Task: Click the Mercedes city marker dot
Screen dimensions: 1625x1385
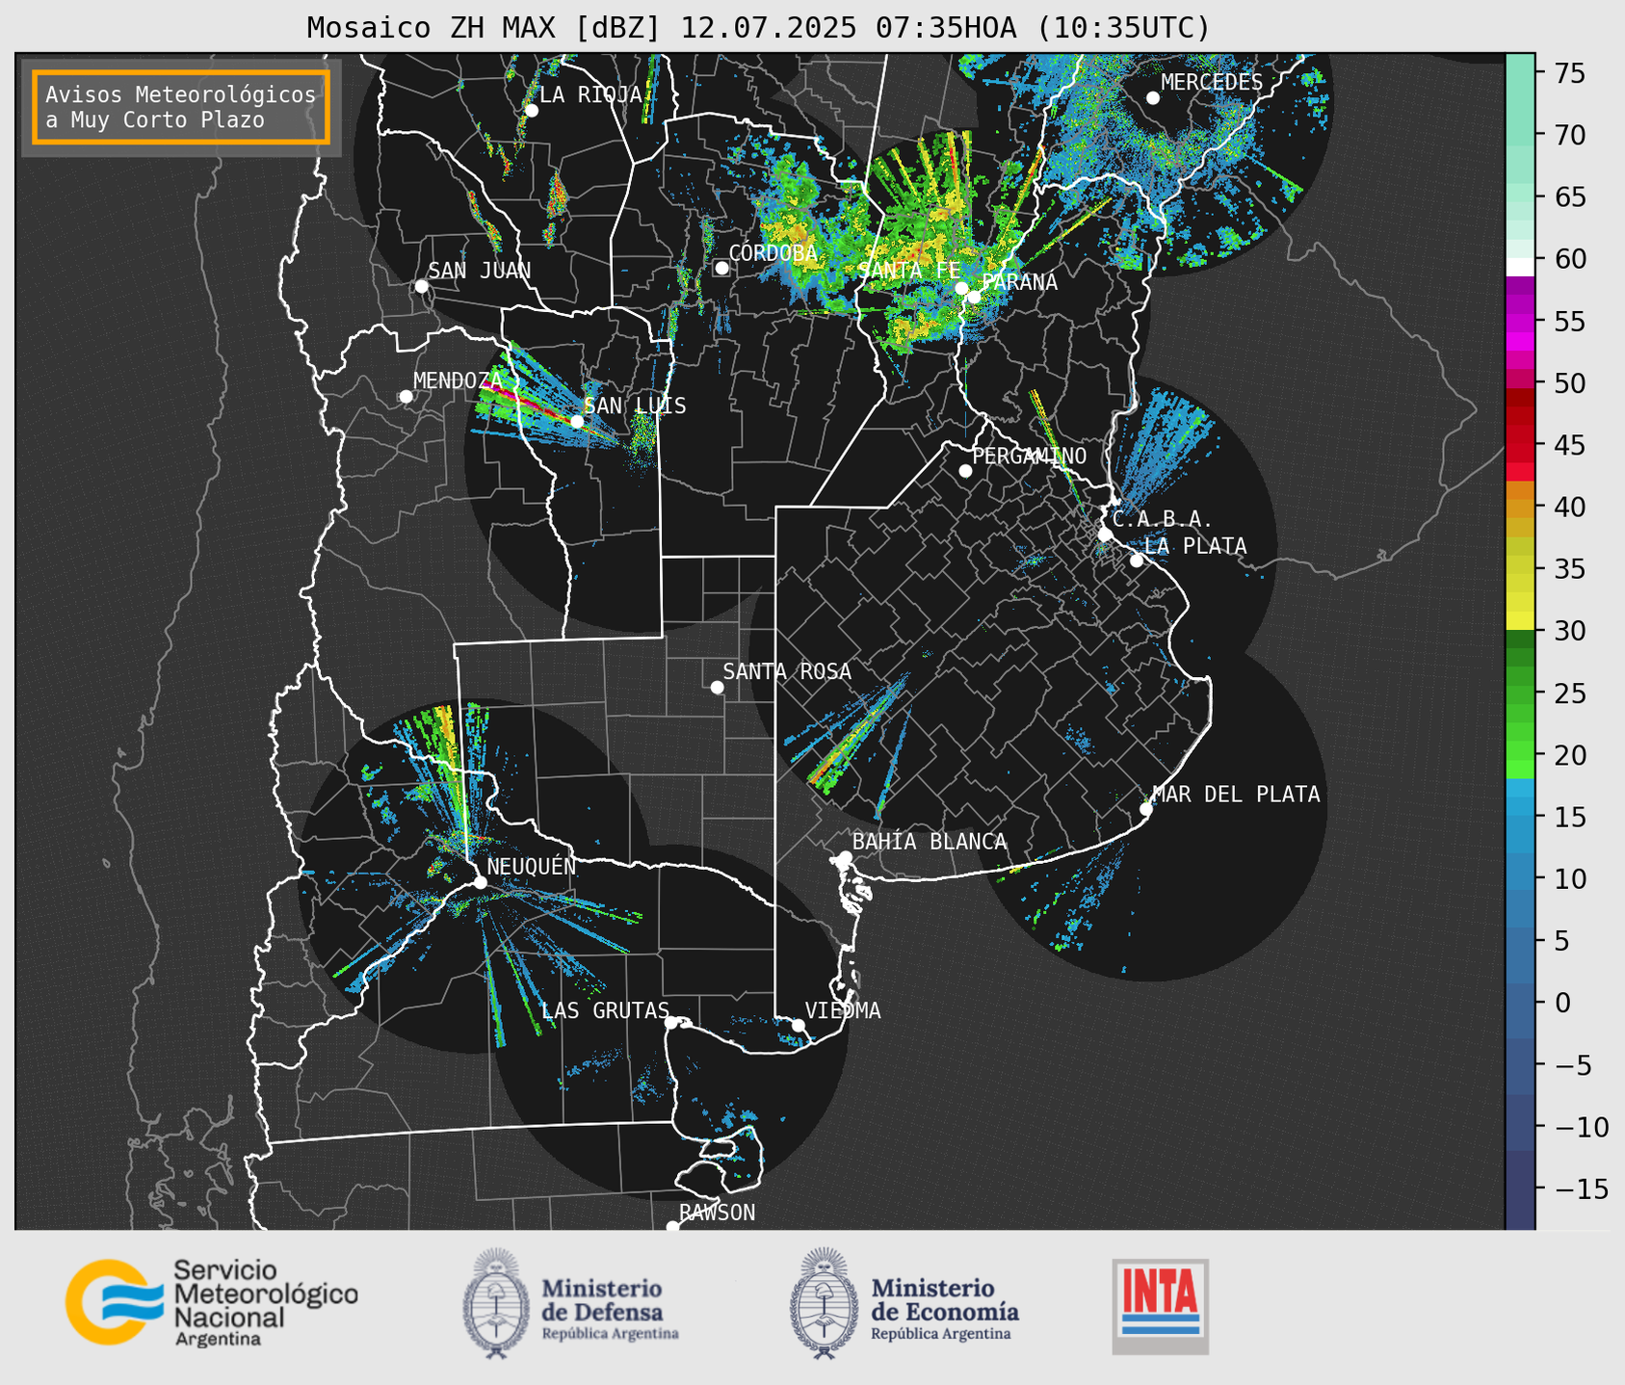Action: (x=1153, y=98)
